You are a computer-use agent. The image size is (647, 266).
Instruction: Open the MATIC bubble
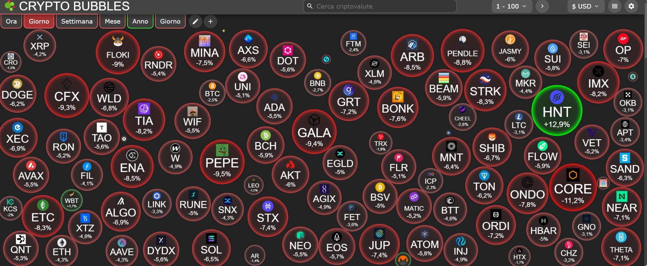pos(414,206)
